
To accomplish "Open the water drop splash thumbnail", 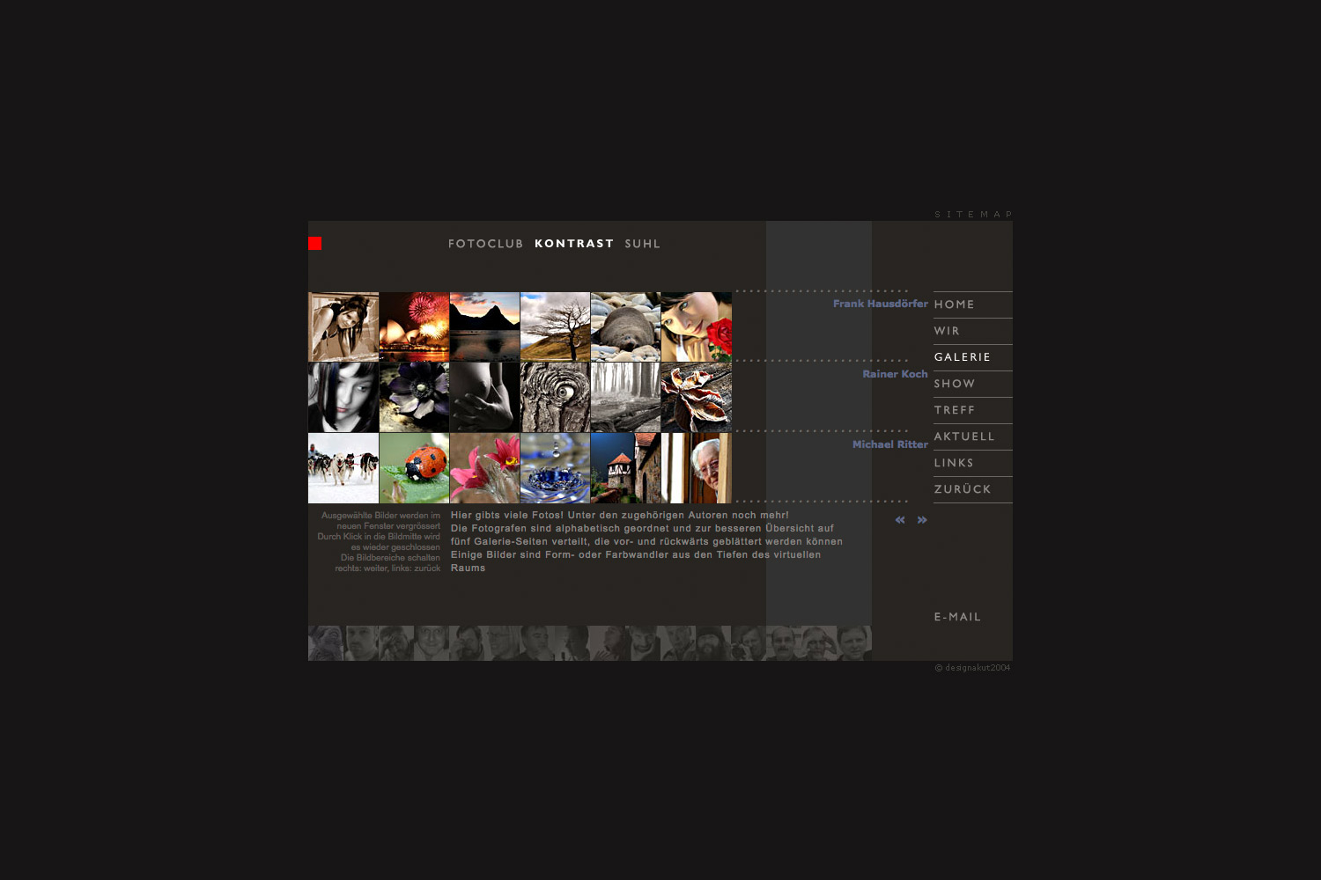I will pos(555,466).
